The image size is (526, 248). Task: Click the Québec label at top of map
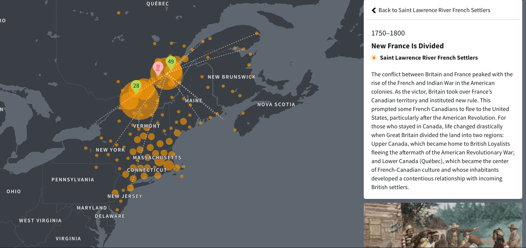click(158, 4)
